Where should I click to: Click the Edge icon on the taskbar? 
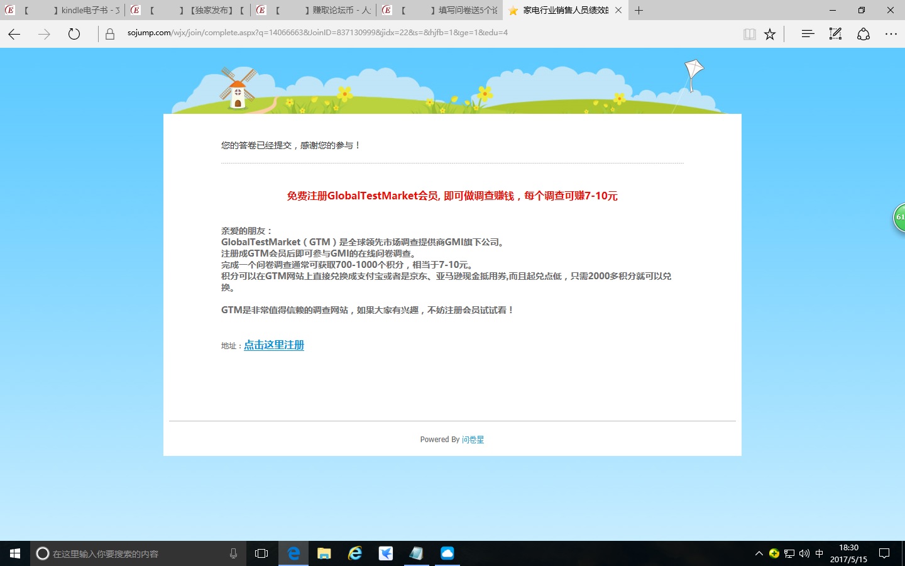[x=293, y=553]
